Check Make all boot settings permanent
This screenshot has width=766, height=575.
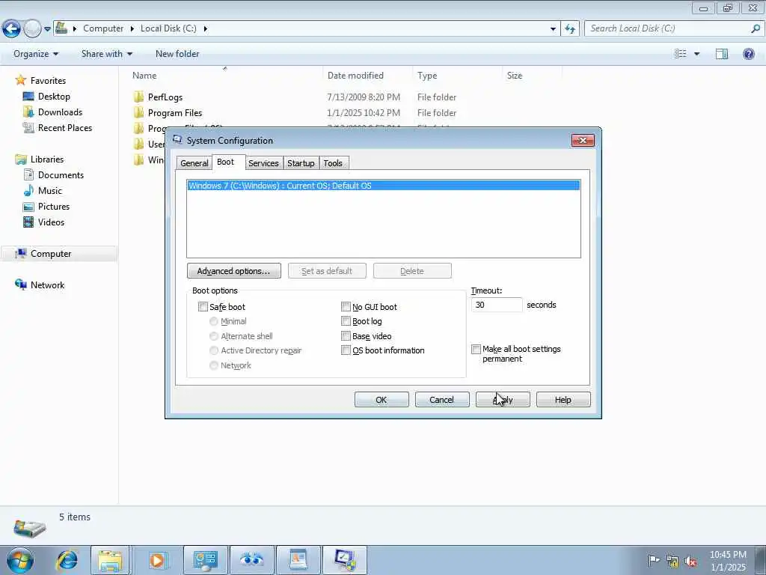tap(476, 349)
